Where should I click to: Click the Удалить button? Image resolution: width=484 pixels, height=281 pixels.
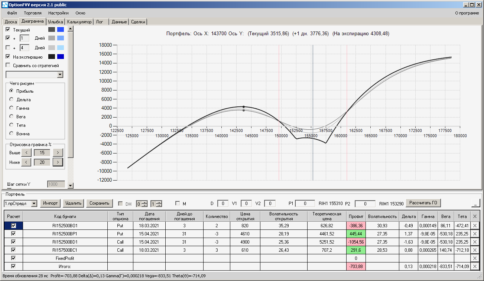tap(73, 203)
